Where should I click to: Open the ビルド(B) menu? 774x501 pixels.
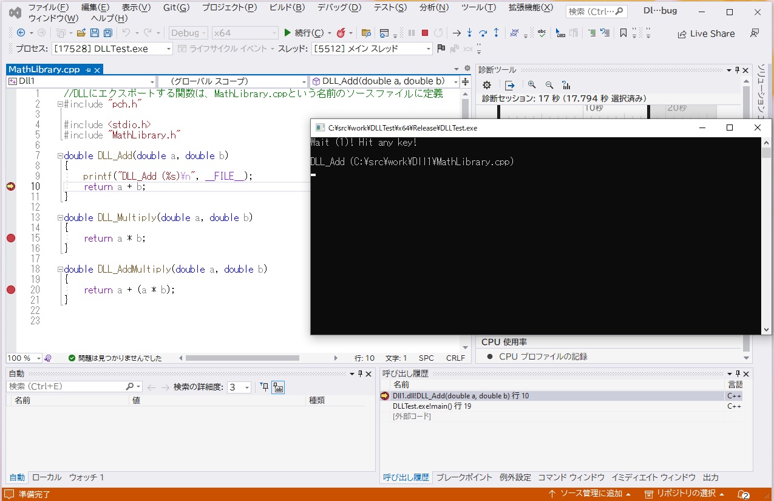point(287,7)
